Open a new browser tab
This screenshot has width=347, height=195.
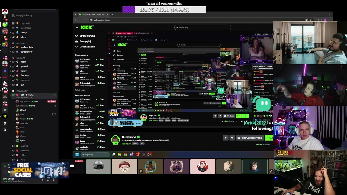click(x=112, y=14)
